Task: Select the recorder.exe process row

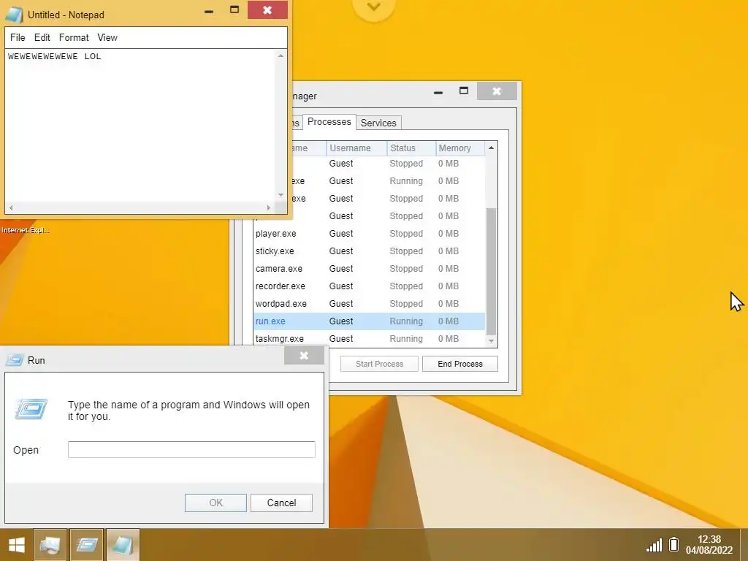Action: [369, 286]
